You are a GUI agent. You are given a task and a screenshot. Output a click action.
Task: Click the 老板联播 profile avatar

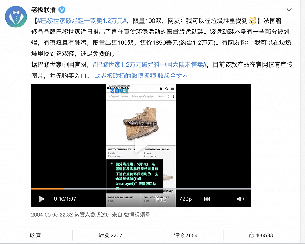coord(16,17)
